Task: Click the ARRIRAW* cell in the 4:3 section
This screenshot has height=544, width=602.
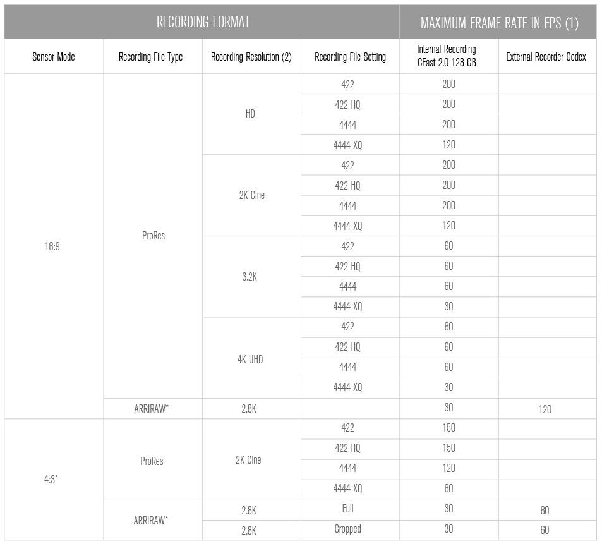Action: (151, 521)
